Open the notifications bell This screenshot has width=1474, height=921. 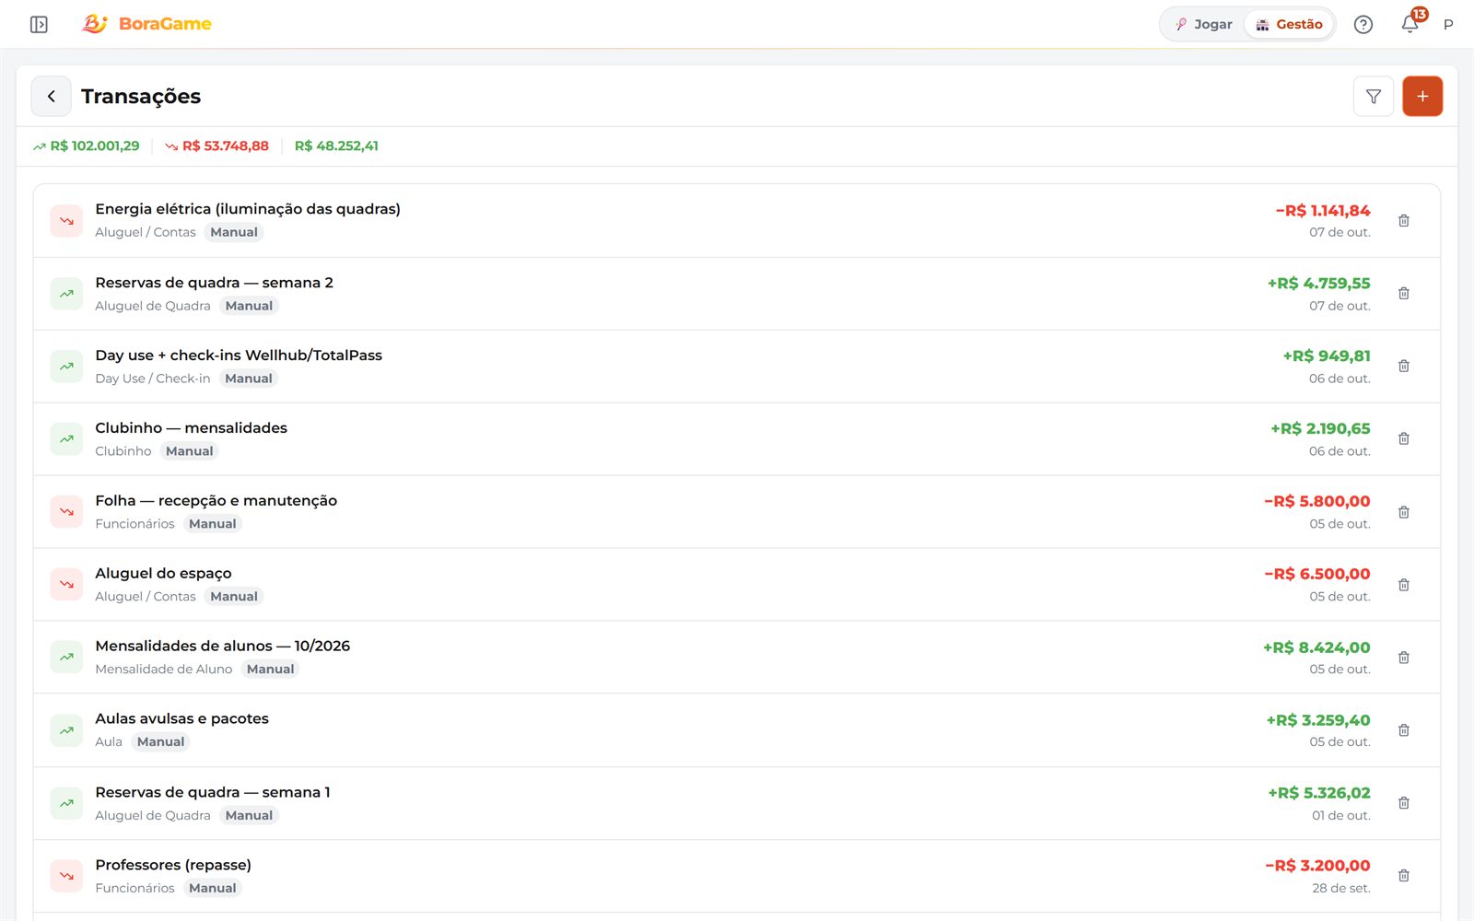[1410, 24]
